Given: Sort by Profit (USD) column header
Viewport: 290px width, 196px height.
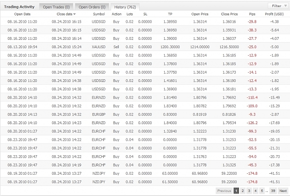Looking at the screenshot, I should (x=274, y=14).
